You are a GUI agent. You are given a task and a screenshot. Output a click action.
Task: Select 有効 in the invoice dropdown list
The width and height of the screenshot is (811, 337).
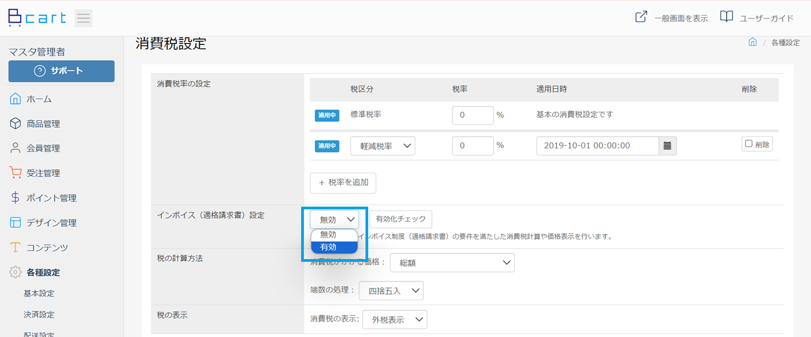[x=334, y=247]
